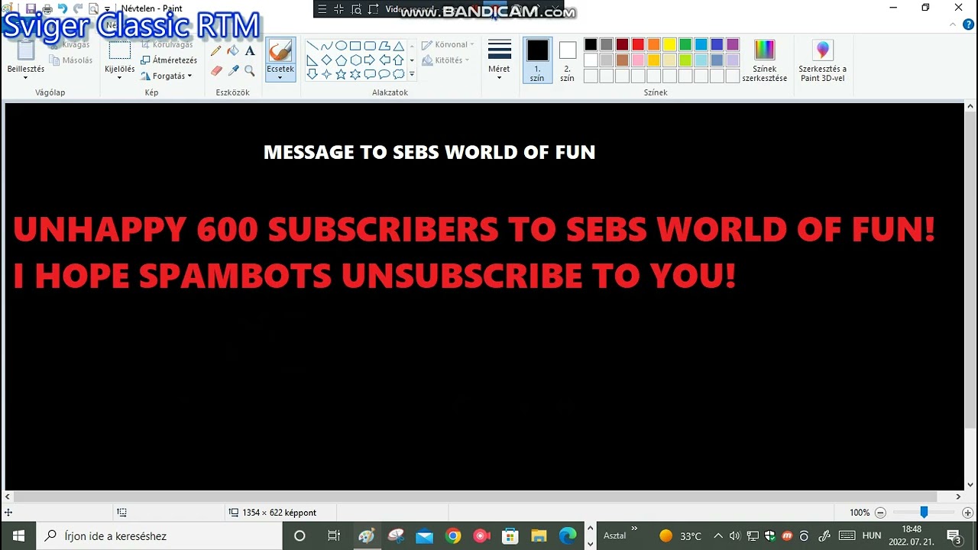This screenshot has height=550, width=978.
Task: Open Színek szerkesztése color editor
Action: (x=764, y=60)
